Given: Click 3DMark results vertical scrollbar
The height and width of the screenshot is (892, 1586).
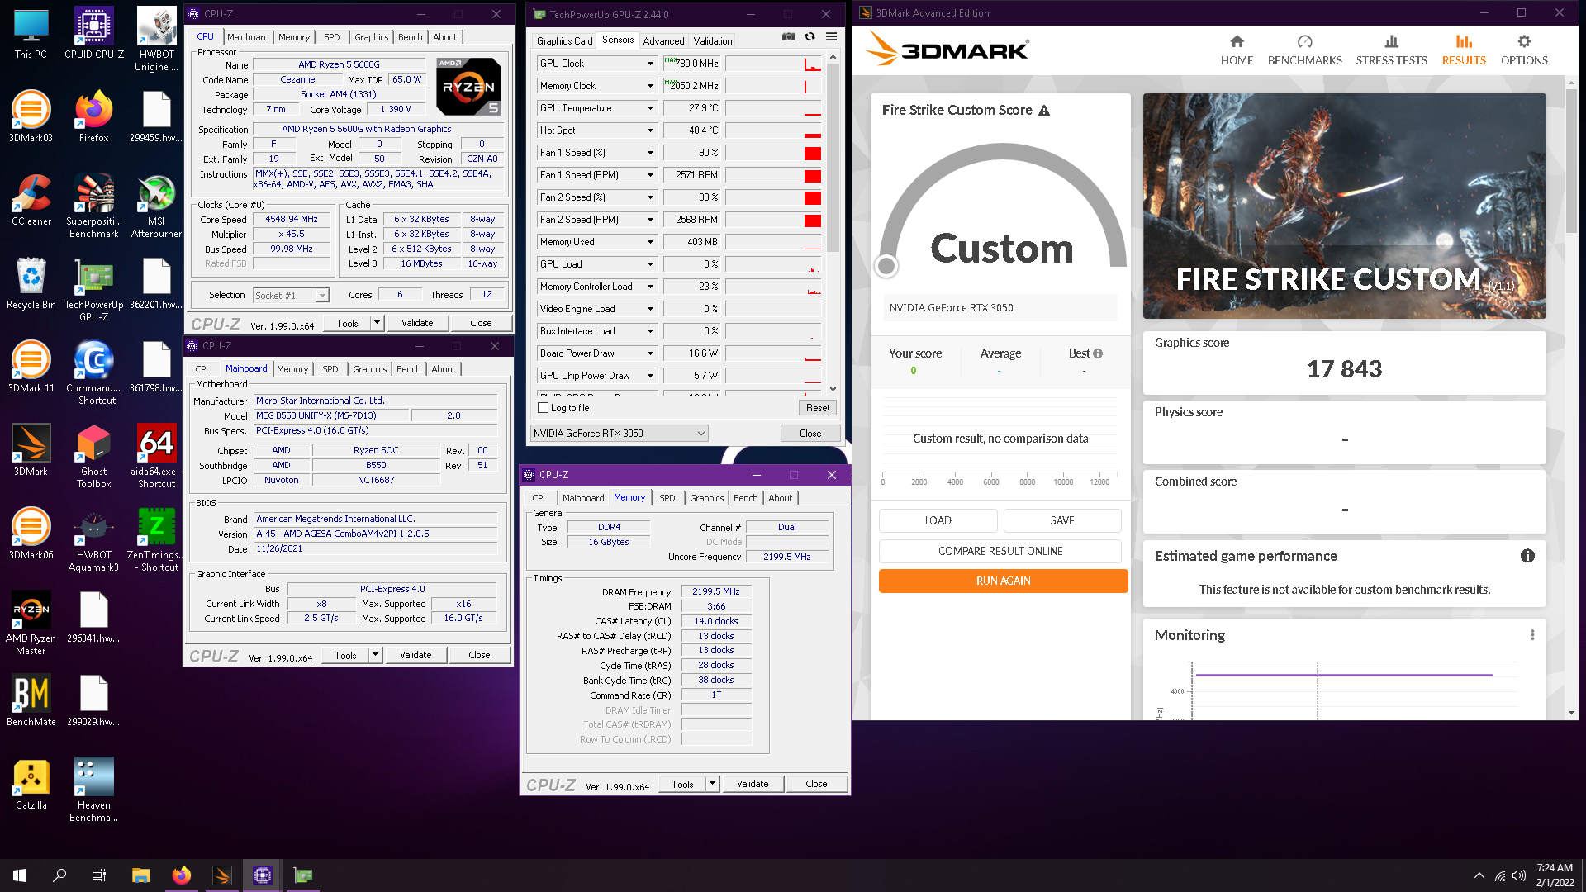Looking at the screenshot, I should (x=1571, y=161).
